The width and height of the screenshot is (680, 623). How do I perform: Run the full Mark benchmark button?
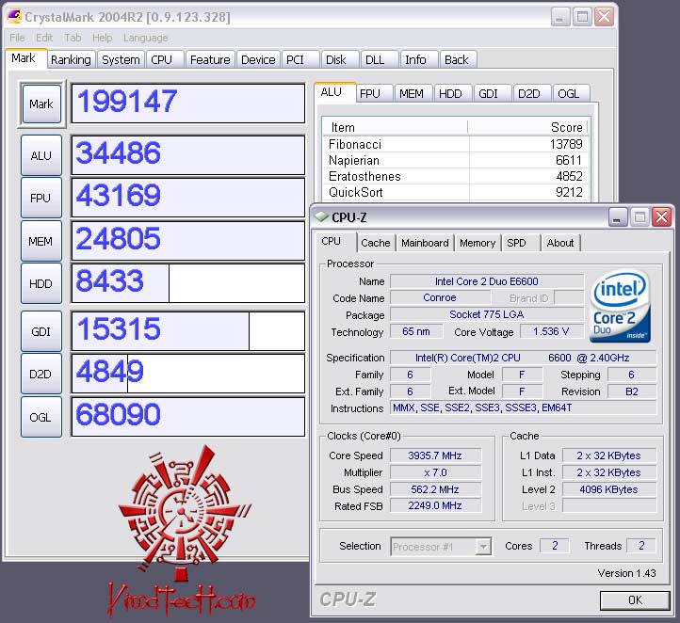pyautogui.click(x=41, y=104)
